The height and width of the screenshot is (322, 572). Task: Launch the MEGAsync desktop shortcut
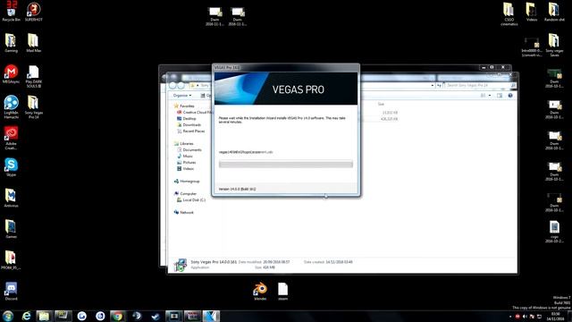[11, 74]
